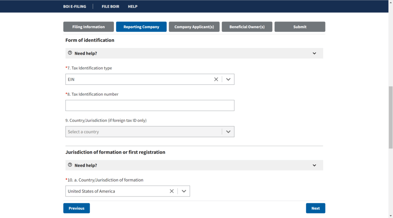The height and width of the screenshot is (218, 393).
Task: Click BOI E-FILING in the header
Action: (74, 7)
